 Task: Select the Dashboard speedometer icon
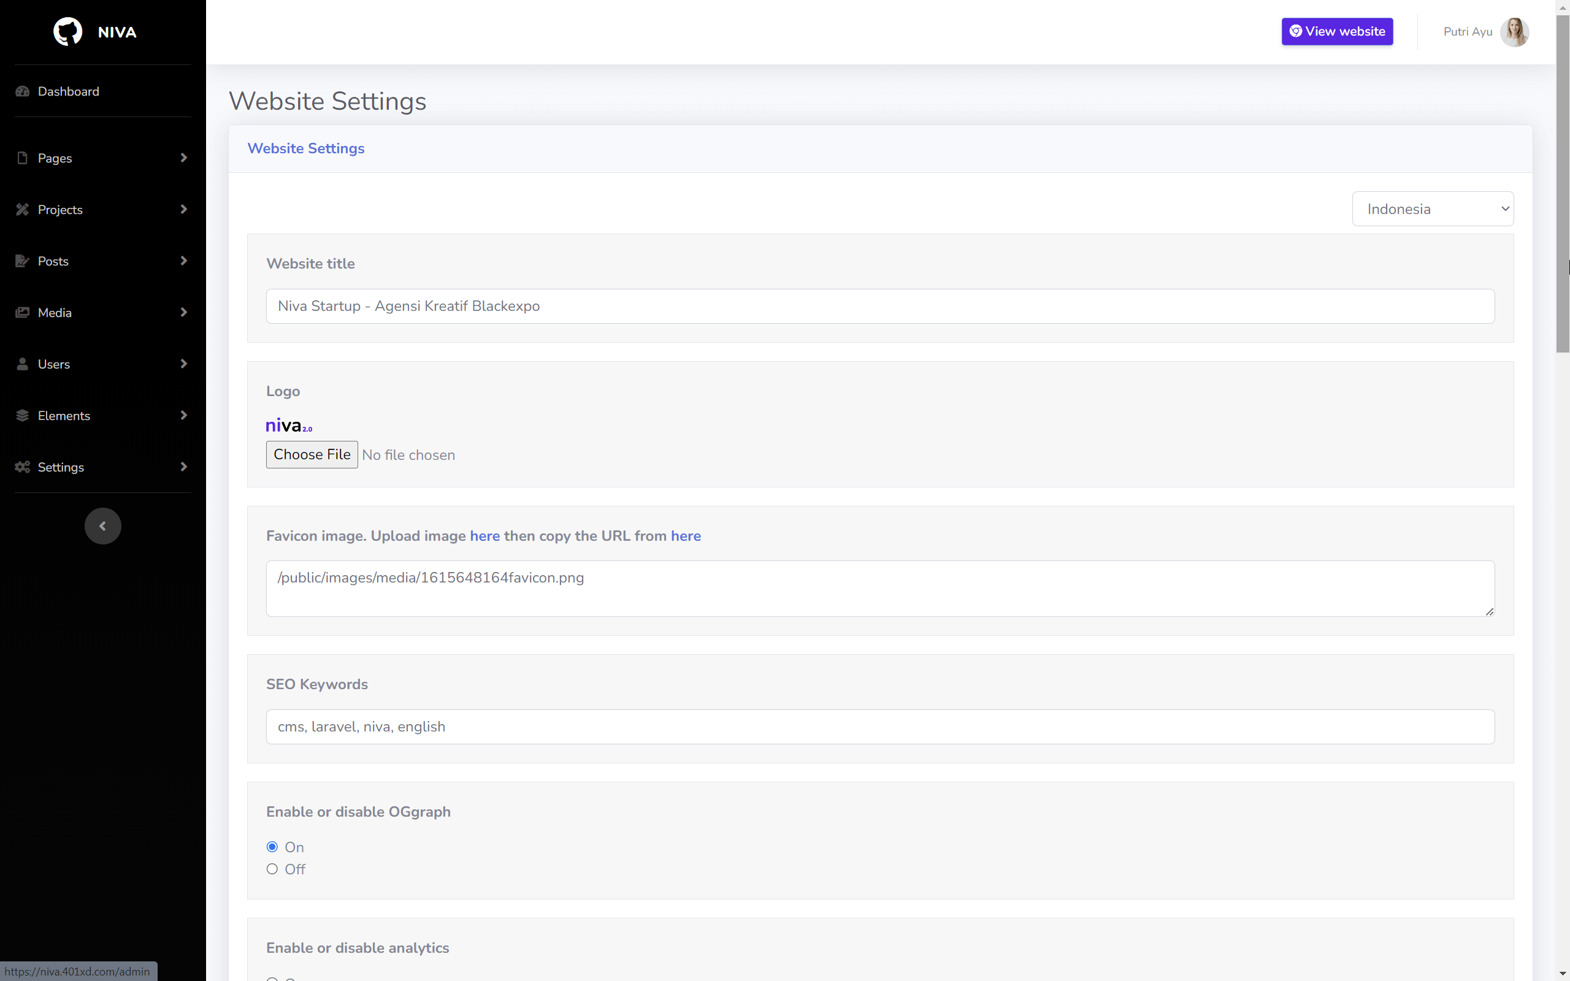pyautogui.click(x=22, y=91)
